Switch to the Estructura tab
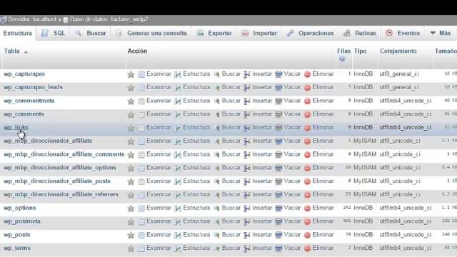 click(18, 34)
